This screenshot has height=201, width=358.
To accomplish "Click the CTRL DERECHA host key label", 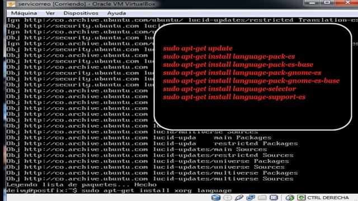I will tap(328, 198).
